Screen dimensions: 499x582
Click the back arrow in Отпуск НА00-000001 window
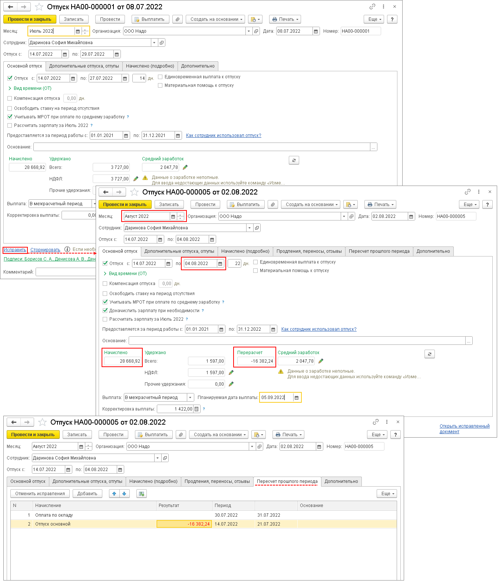click(10, 7)
